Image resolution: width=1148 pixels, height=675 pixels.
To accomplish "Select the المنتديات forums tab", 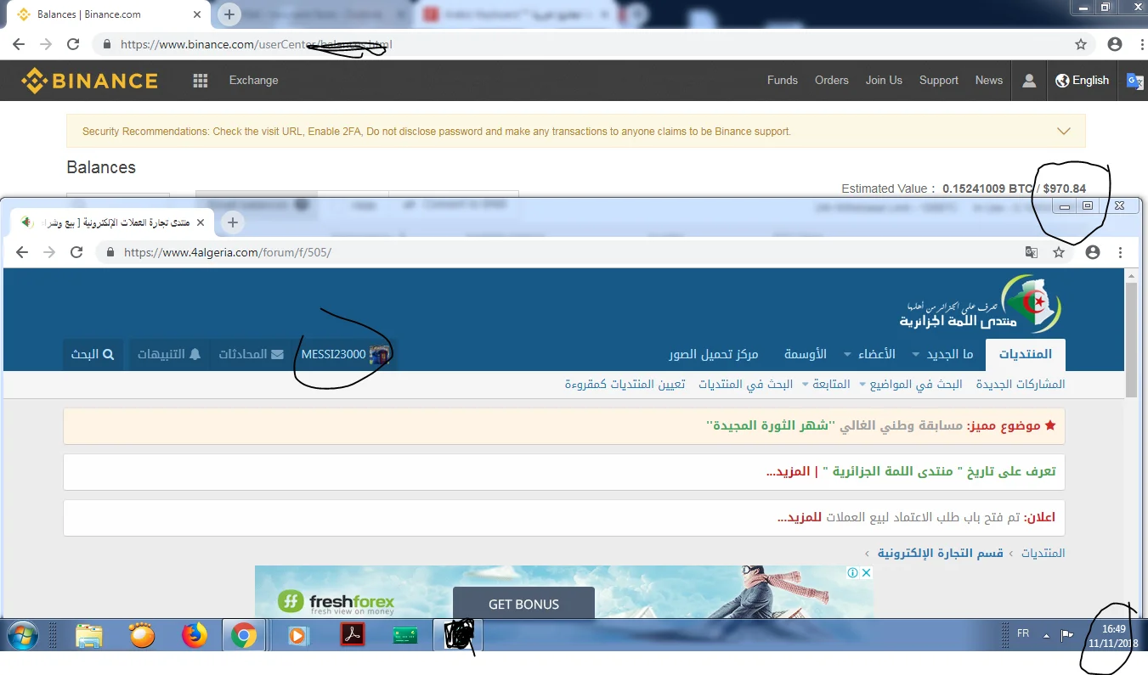I will [1025, 354].
